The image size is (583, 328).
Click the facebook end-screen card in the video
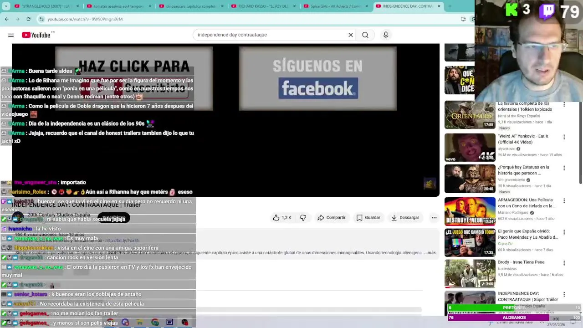pyautogui.click(x=318, y=78)
